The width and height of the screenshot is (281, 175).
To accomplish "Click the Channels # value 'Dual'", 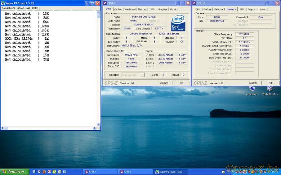I will point(261,17).
